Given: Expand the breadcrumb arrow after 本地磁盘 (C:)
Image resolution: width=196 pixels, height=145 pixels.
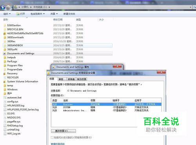Looking at the screenshot, I should pyautogui.click(x=49, y=7).
